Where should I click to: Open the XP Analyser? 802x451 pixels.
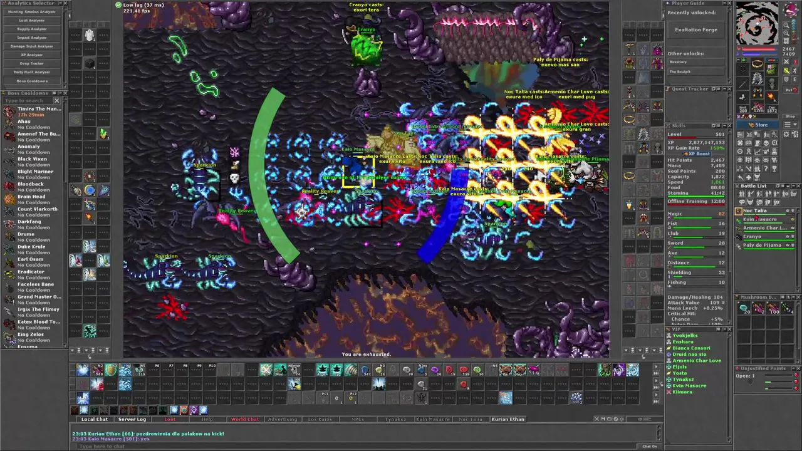click(x=32, y=55)
